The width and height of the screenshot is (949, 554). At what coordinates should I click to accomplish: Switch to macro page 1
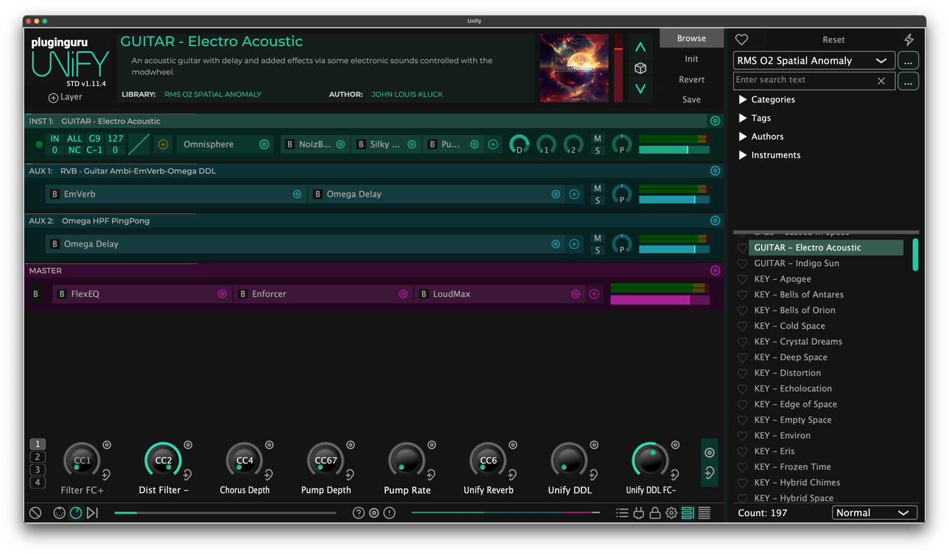37,444
